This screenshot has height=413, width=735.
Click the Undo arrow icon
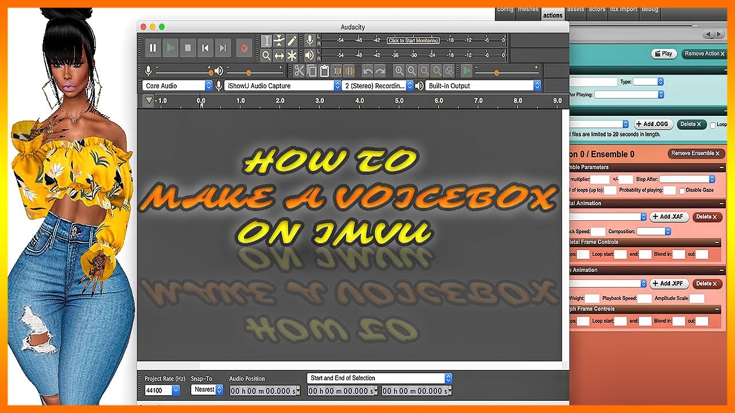click(x=367, y=71)
